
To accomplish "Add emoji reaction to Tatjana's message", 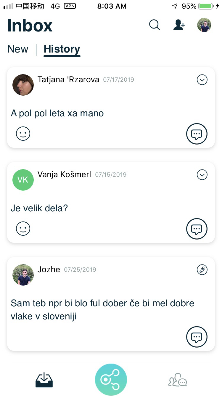I will click(x=23, y=134).
